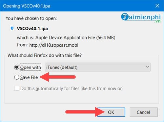Click the red arrow pointing at OK

click(85, 112)
